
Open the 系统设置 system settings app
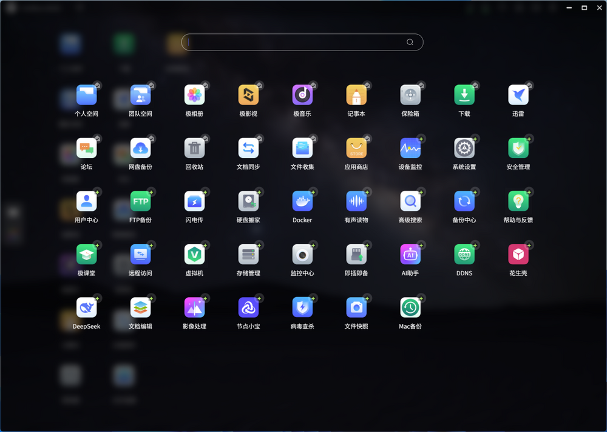[464, 148]
